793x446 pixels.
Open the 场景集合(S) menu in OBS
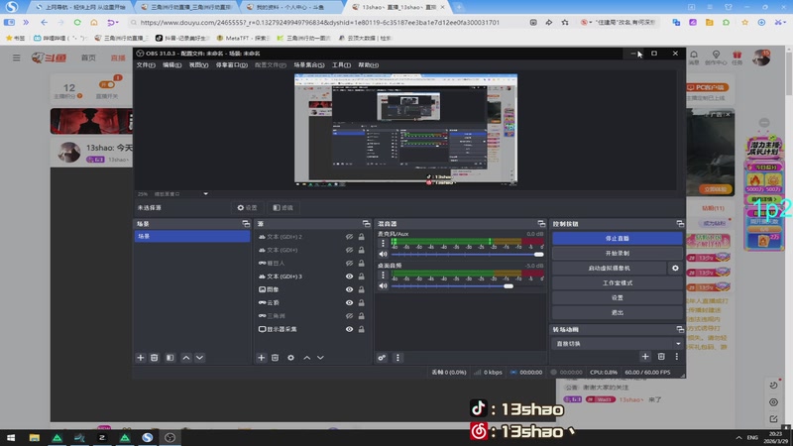coord(309,65)
